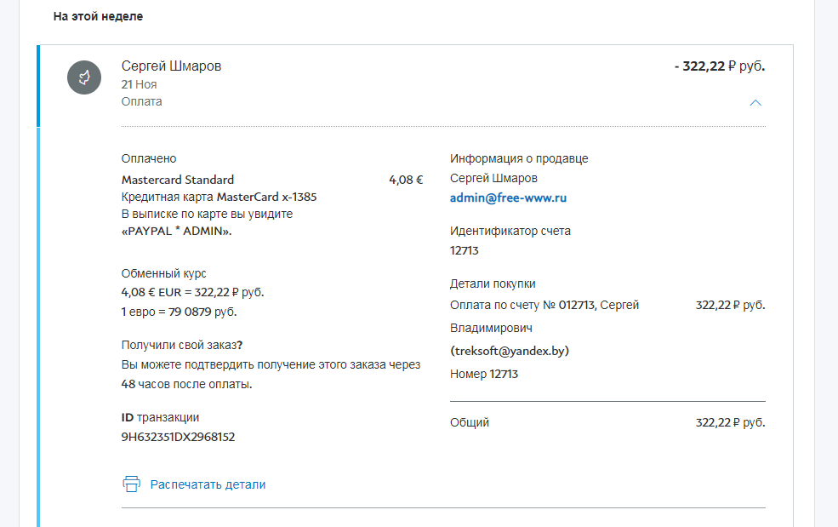Click the Сергей Шмаров transaction title
This screenshot has height=527, width=838.
[x=171, y=66]
